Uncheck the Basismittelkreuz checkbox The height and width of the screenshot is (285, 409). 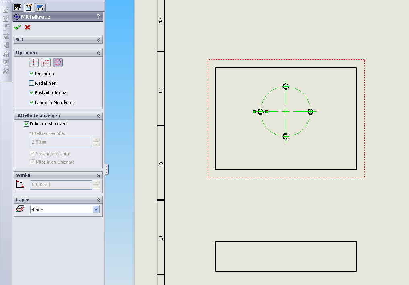point(31,93)
